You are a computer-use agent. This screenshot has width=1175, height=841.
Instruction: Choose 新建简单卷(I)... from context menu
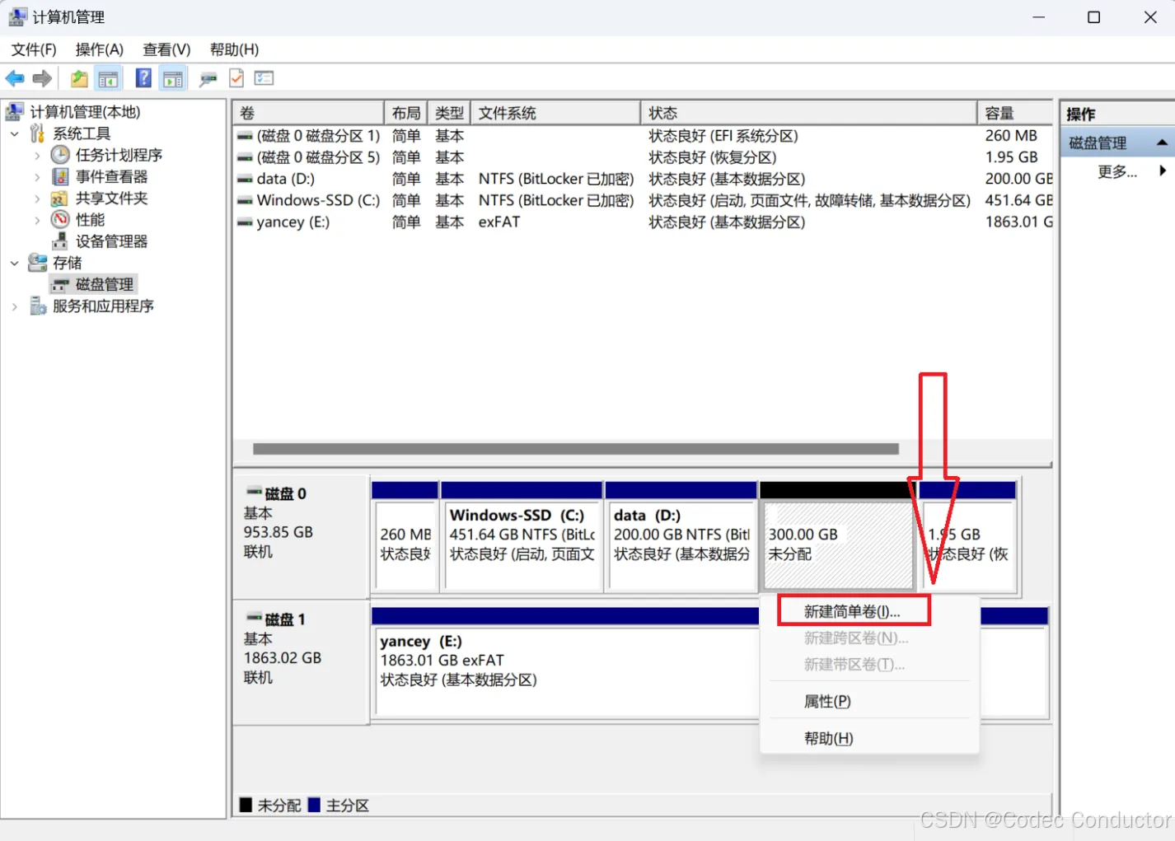pos(853,611)
